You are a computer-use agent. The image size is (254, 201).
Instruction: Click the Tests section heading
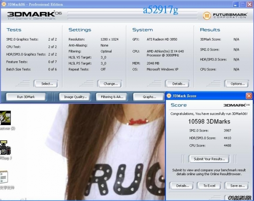coord(14,30)
